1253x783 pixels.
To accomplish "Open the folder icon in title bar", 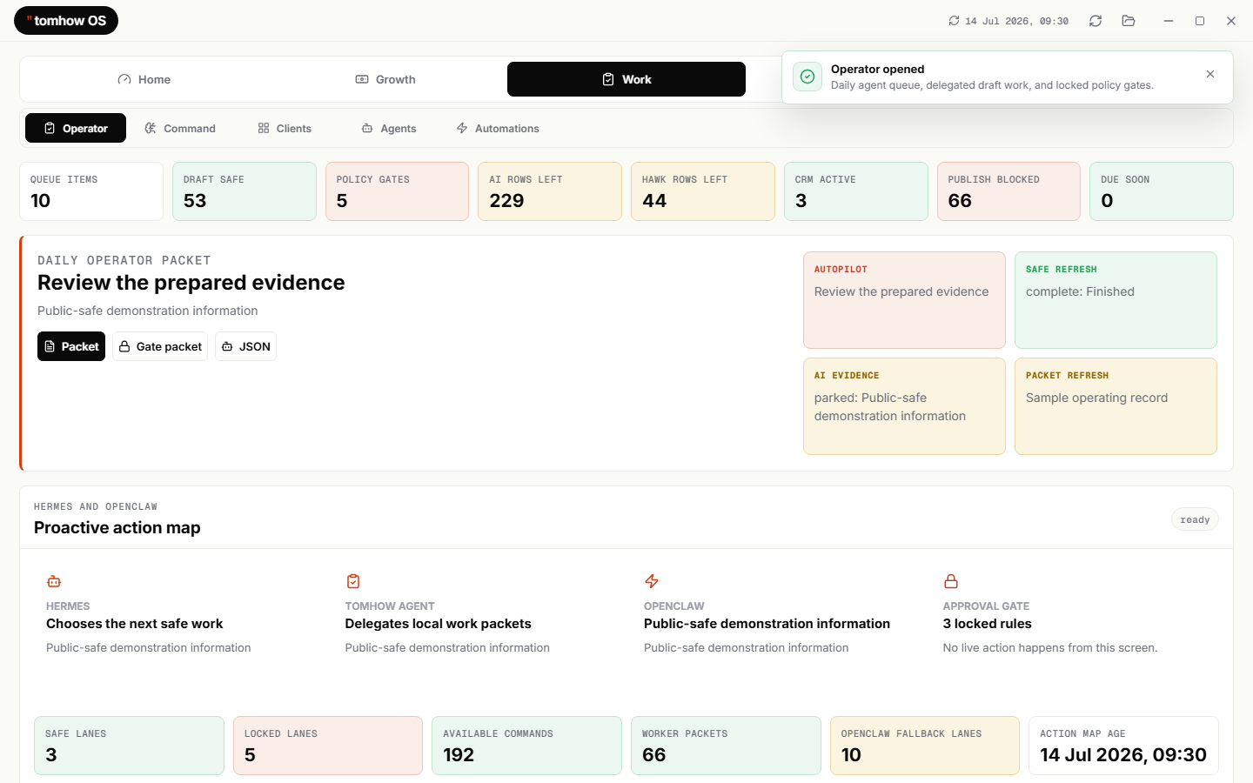I will click(x=1129, y=21).
